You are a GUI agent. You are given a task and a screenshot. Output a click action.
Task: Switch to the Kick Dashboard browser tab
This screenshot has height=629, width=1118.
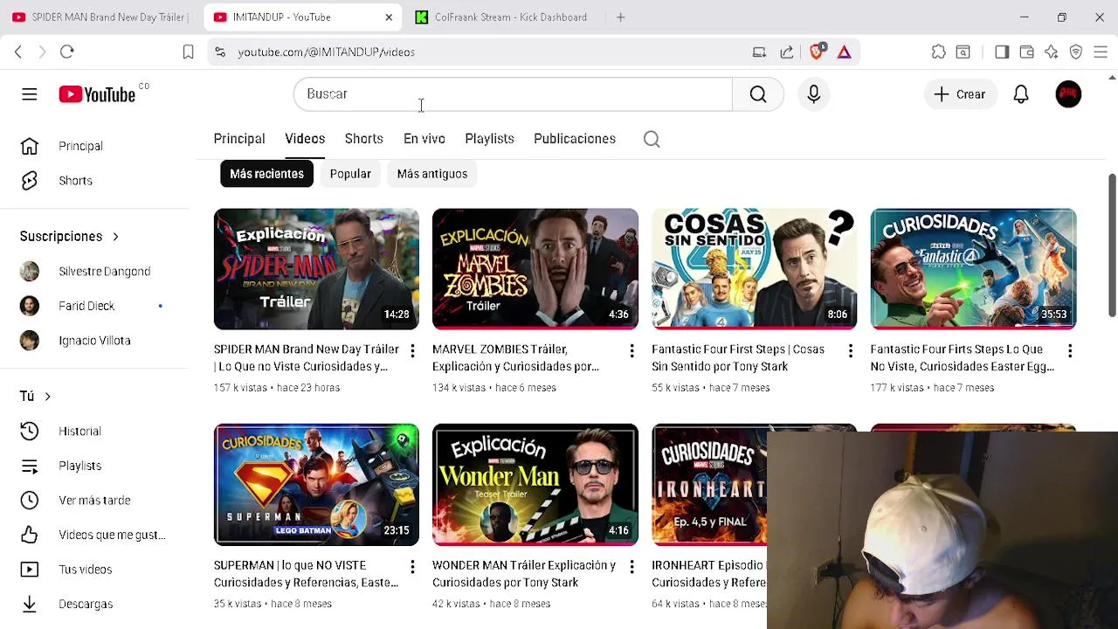pos(502,17)
